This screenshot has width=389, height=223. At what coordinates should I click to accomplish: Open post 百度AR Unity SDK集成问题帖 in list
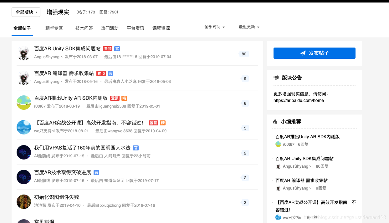(x=67, y=49)
